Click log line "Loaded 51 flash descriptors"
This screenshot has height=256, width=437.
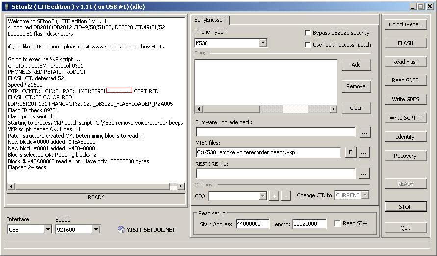40,34
